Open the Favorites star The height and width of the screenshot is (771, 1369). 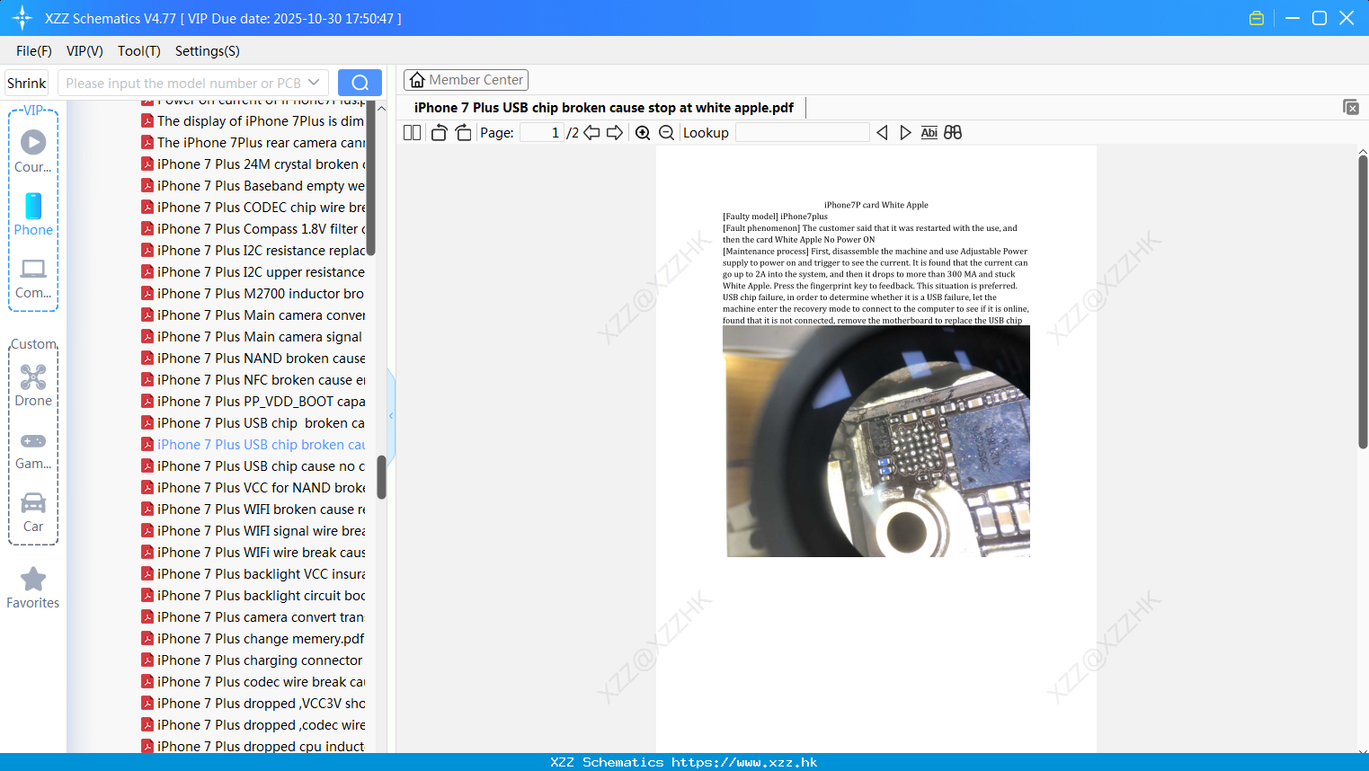coord(33,588)
